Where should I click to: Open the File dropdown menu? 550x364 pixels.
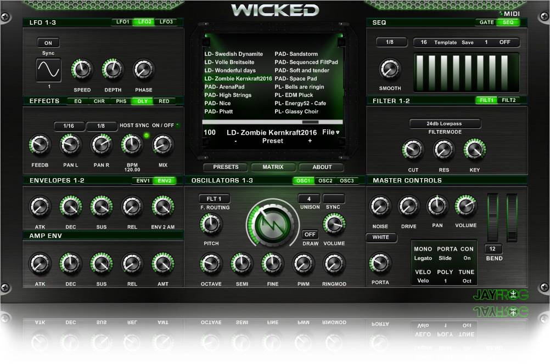(330, 132)
